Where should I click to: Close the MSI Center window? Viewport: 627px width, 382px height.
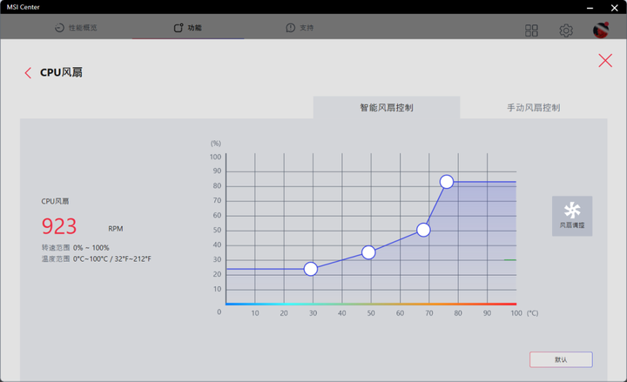pos(614,8)
